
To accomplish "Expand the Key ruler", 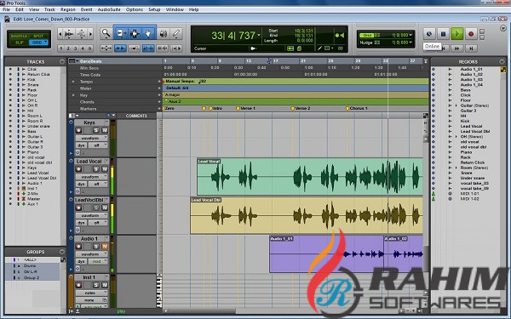I will click(x=73, y=95).
